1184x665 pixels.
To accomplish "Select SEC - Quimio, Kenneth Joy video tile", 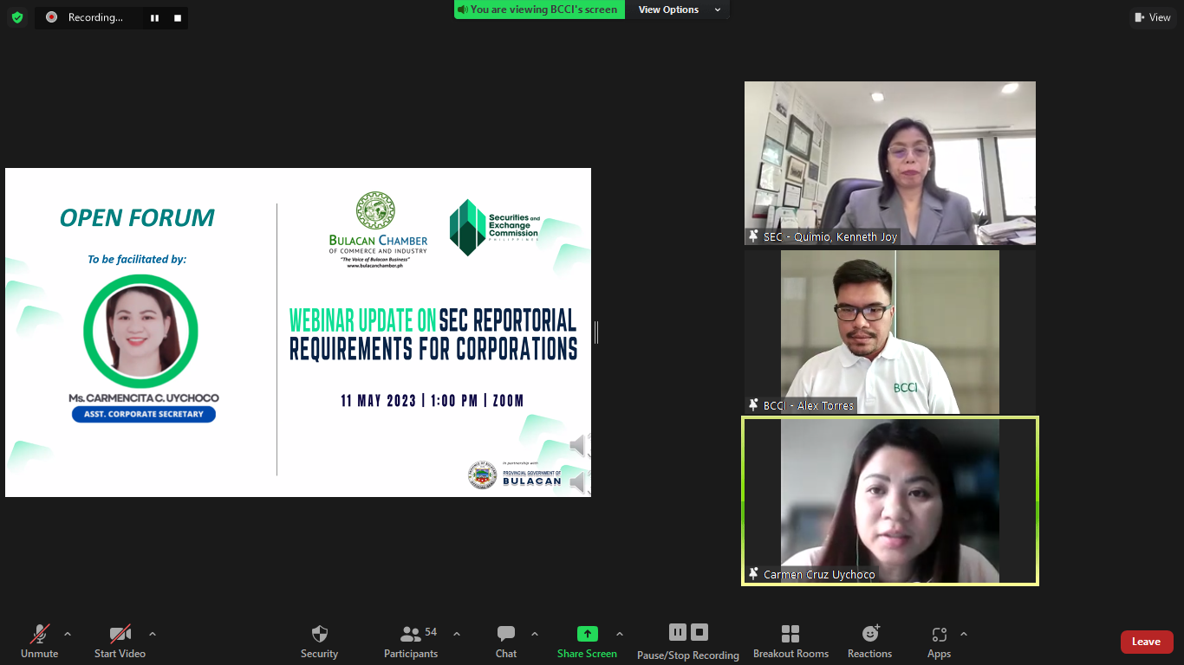I will [x=890, y=163].
